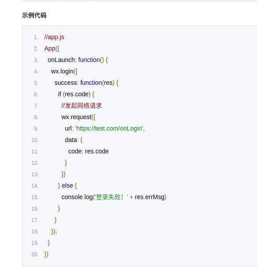Image resolution: width=257 pixels, height=269 pixels.
Task: Click wx.request({ on line 8
Action: coord(78,117)
